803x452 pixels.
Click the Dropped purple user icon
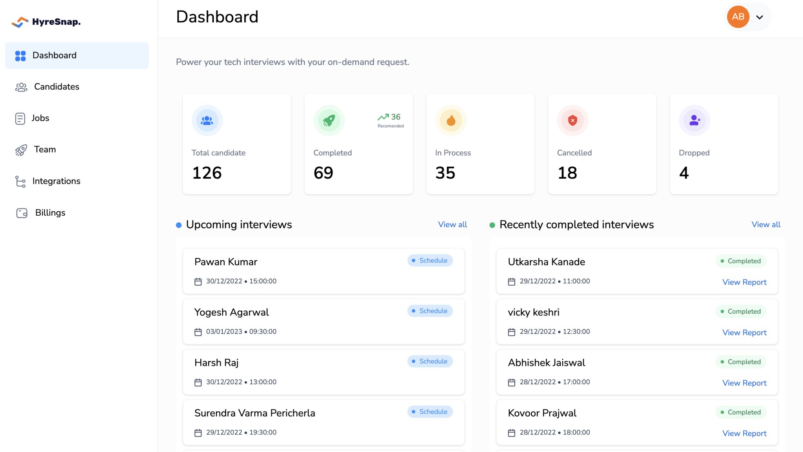click(694, 120)
